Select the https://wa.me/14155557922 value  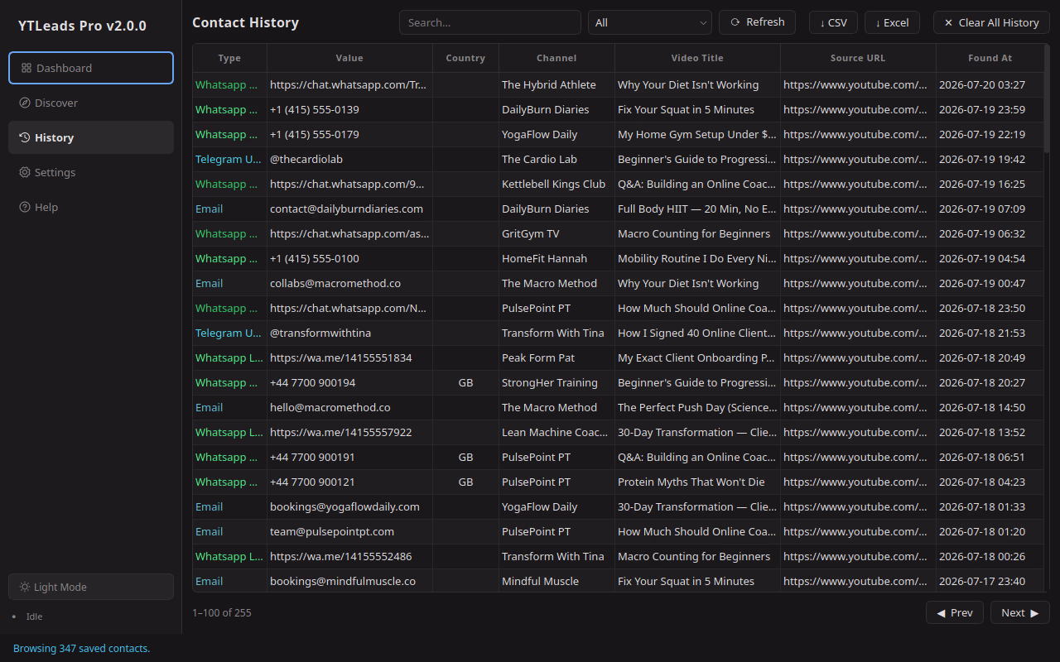(x=349, y=432)
